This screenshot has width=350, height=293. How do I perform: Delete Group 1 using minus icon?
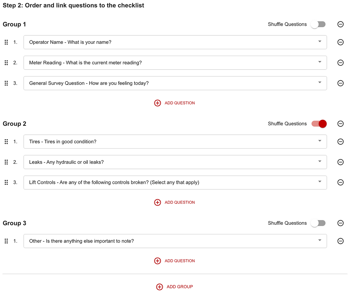[x=340, y=24]
